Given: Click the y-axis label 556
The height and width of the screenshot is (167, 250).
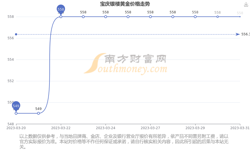Looking at the screenshot, I should click(11, 38).
